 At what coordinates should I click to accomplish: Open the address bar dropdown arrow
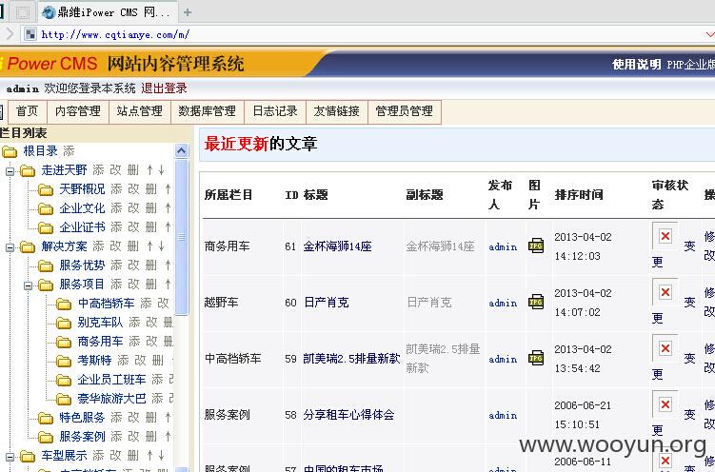click(710, 34)
